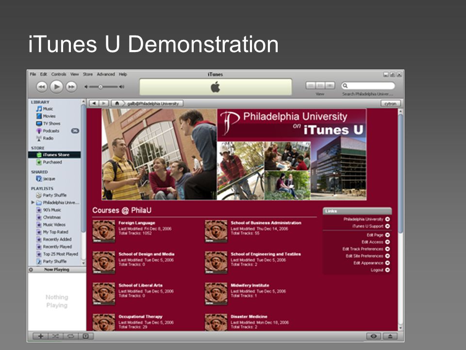The height and width of the screenshot is (350, 466).
Task: Toggle the artwork viewer button
Action: pos(86,336)
